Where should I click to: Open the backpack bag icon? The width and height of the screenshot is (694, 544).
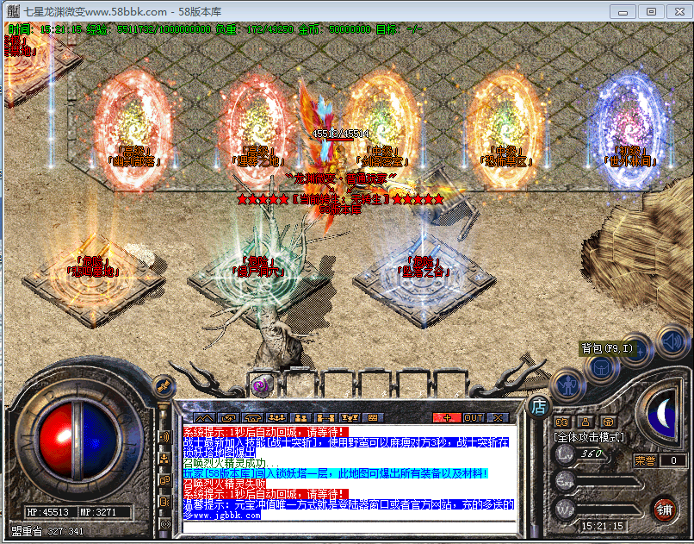(x=602, y=367)
